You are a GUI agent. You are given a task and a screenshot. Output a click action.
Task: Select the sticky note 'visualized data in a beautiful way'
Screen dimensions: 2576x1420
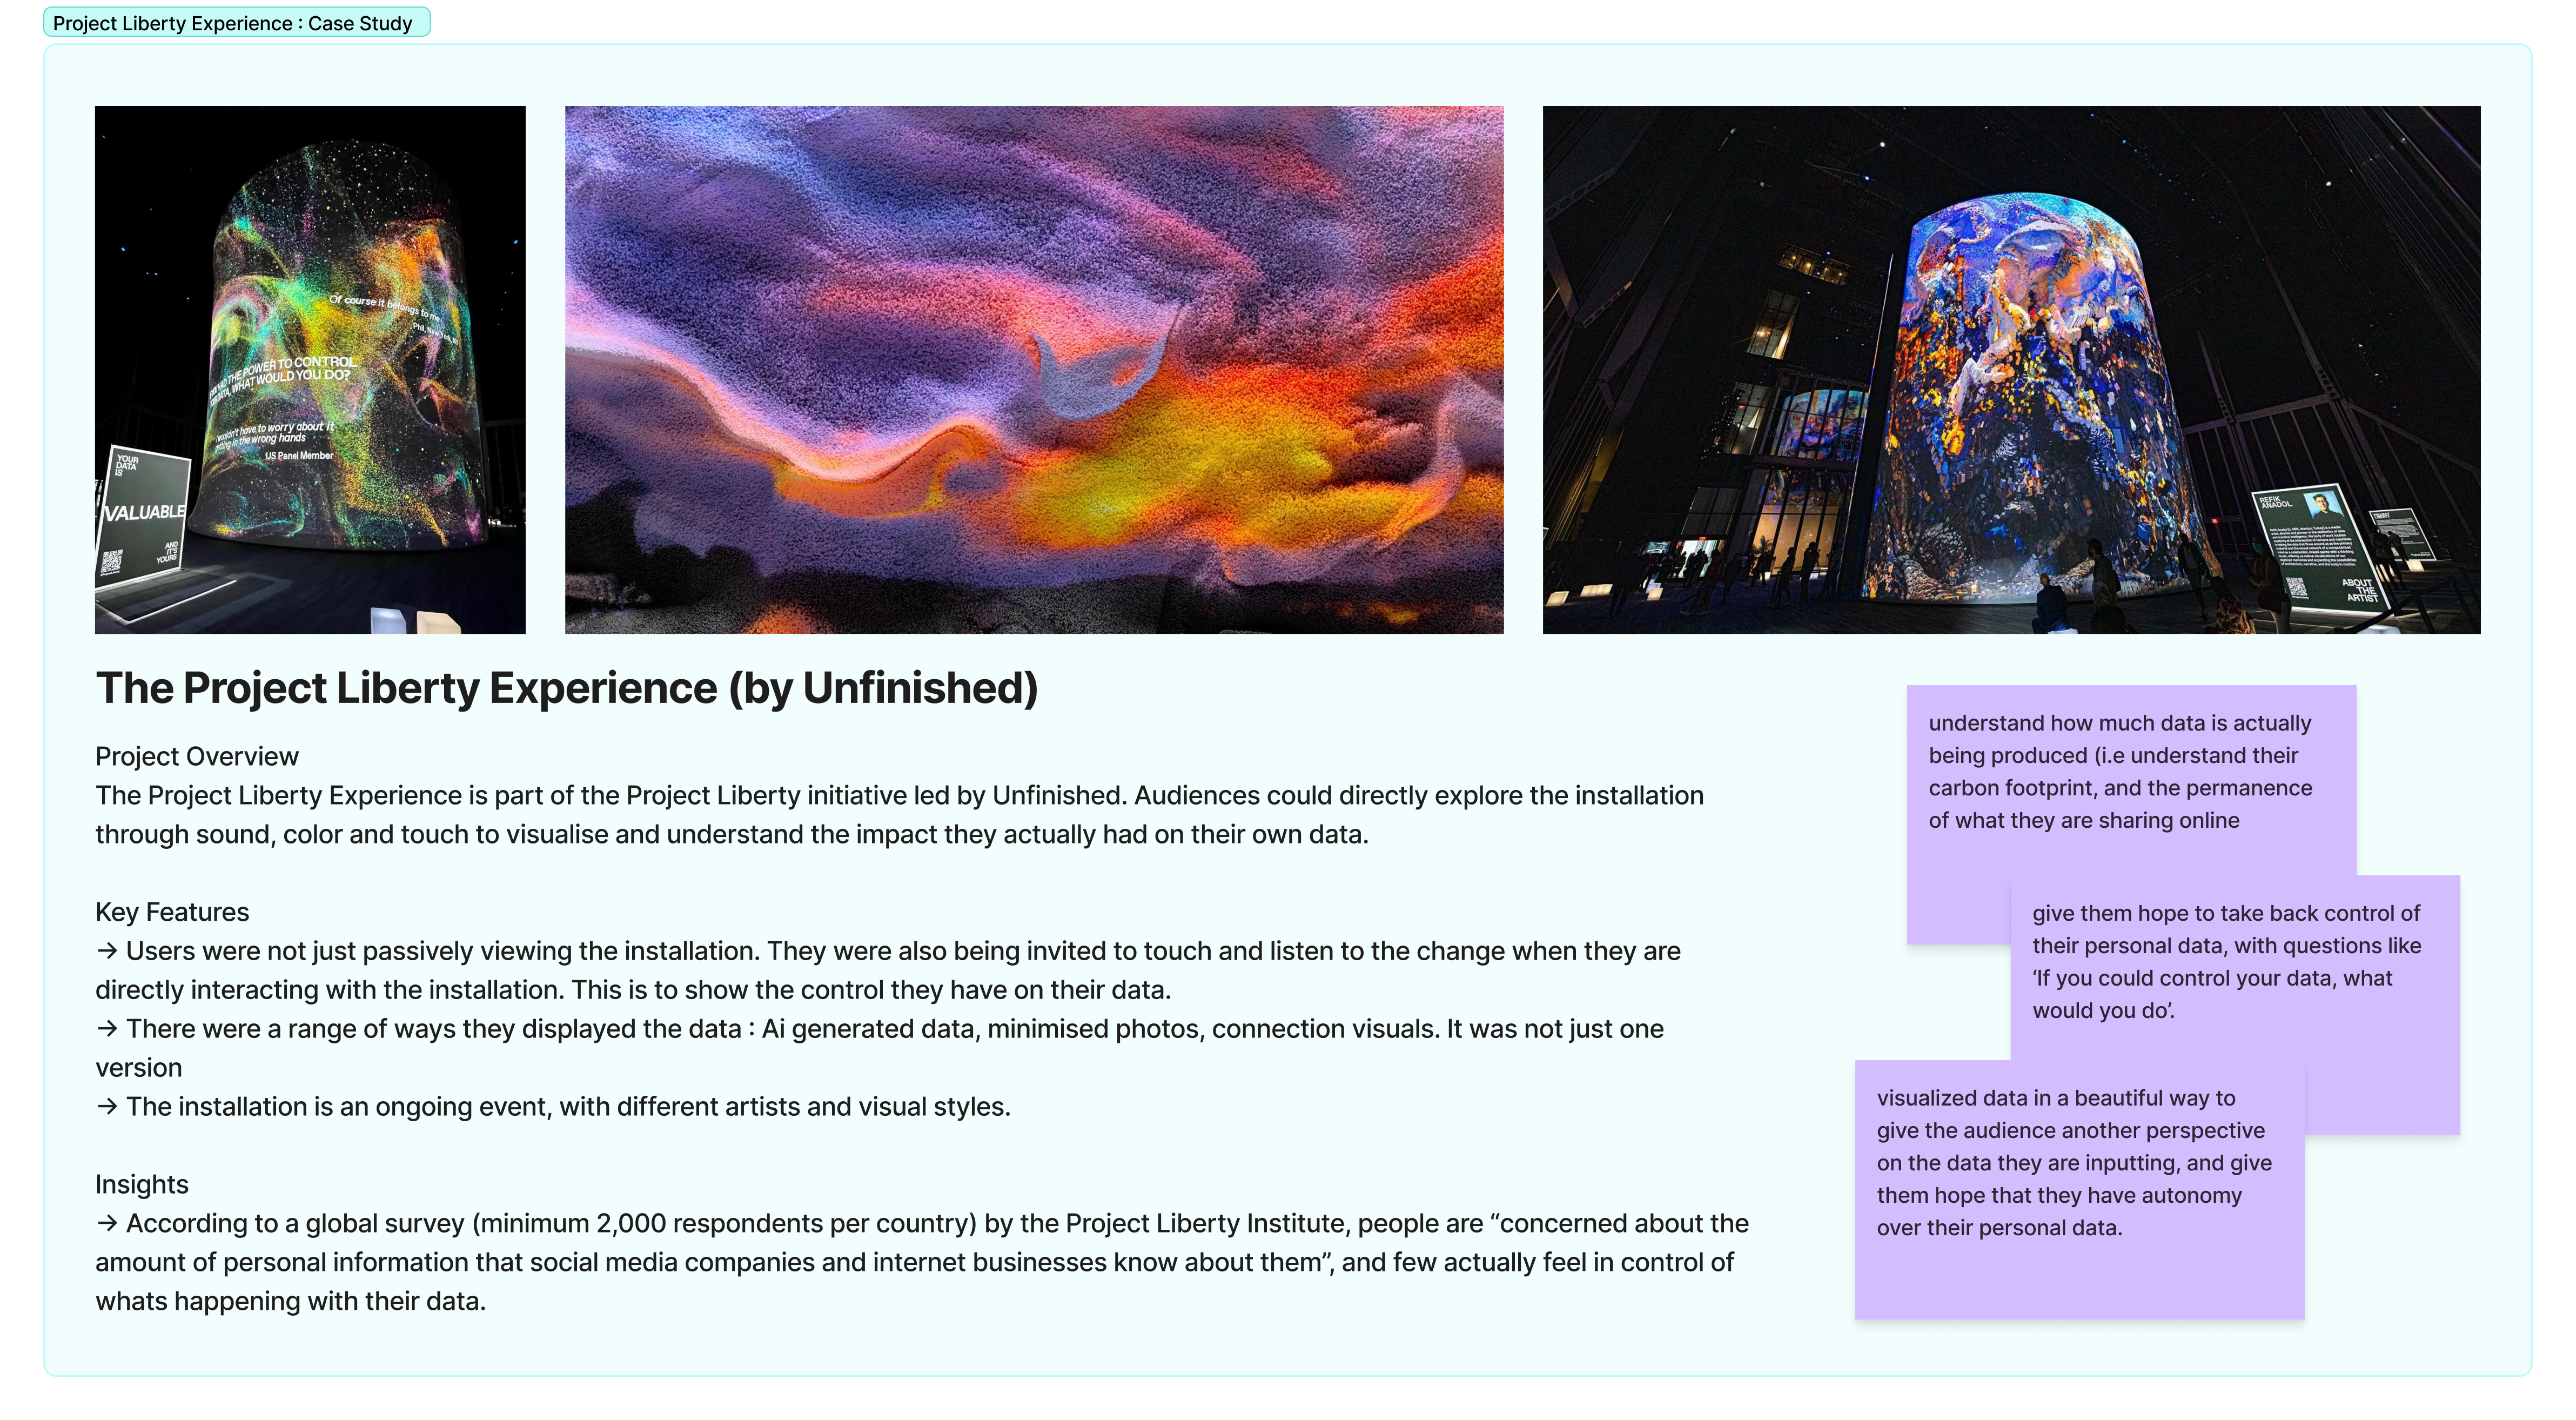point(2080,1190)
